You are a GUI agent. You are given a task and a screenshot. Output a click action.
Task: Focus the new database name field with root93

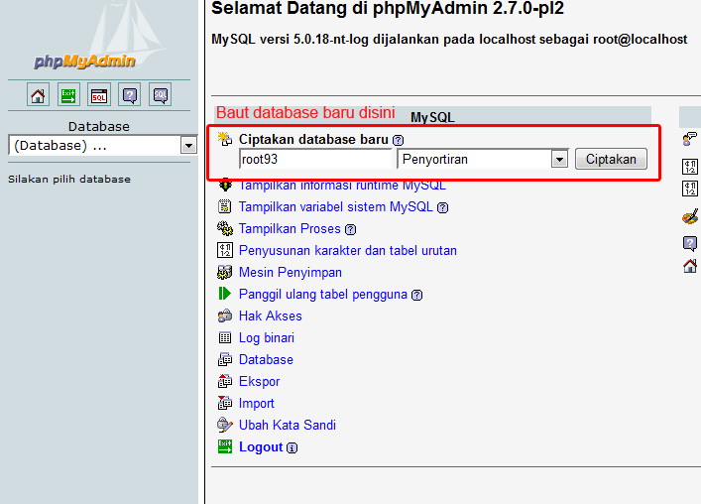coord(315,159)
